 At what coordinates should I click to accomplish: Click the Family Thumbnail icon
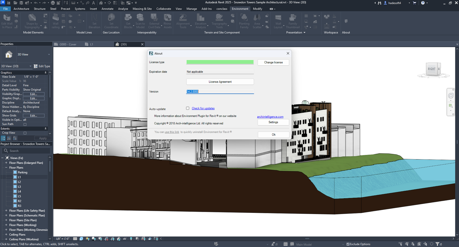(293, 17)
